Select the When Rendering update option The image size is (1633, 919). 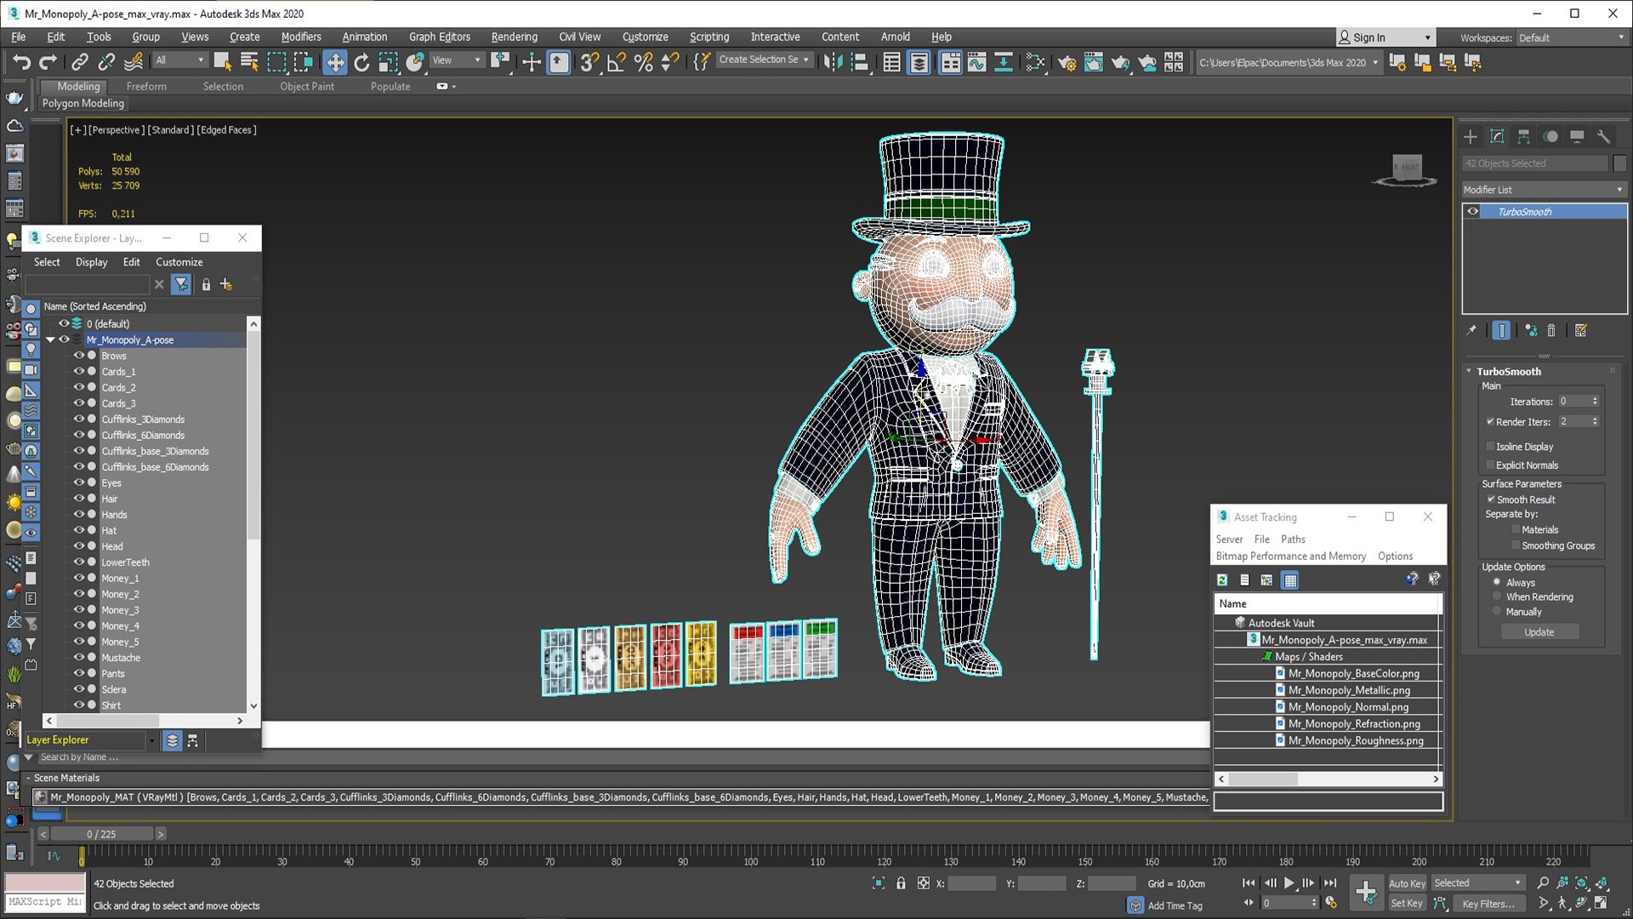pyautogui.click(x=1497, y=596)
